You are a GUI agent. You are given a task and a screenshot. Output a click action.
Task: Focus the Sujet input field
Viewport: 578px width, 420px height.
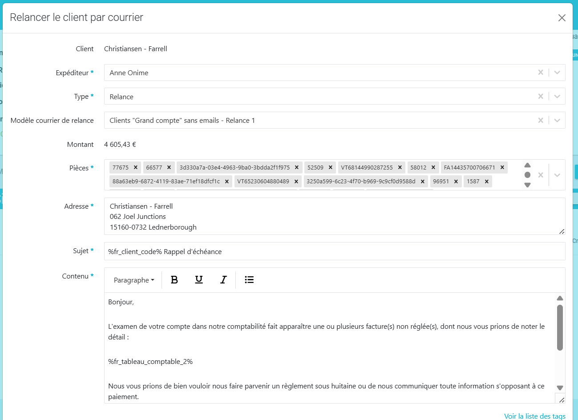(335, 251)
